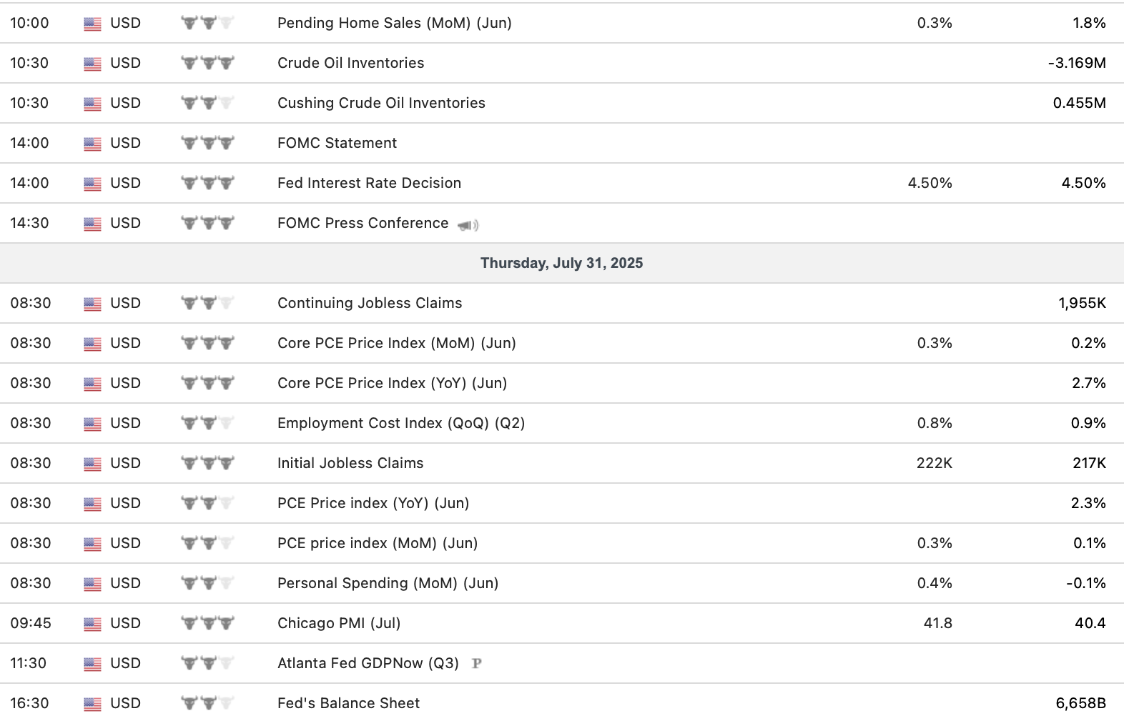Image resolution: width=1124 pixels, height=716 pixels.
Task: Click the bull icons in Continuing Jobless Claims row
Action: (207, 304)
